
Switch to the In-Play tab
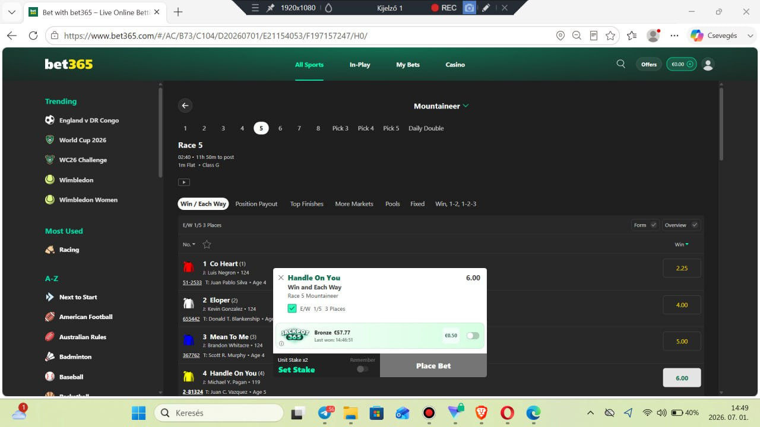360,65
